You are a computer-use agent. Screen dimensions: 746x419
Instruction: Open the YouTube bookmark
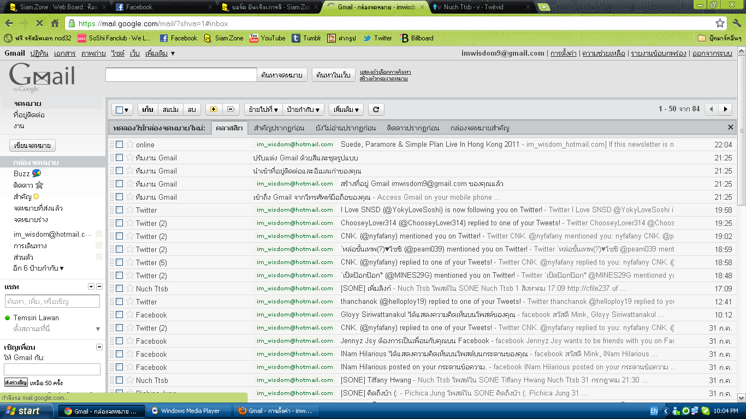click(267, 38)
